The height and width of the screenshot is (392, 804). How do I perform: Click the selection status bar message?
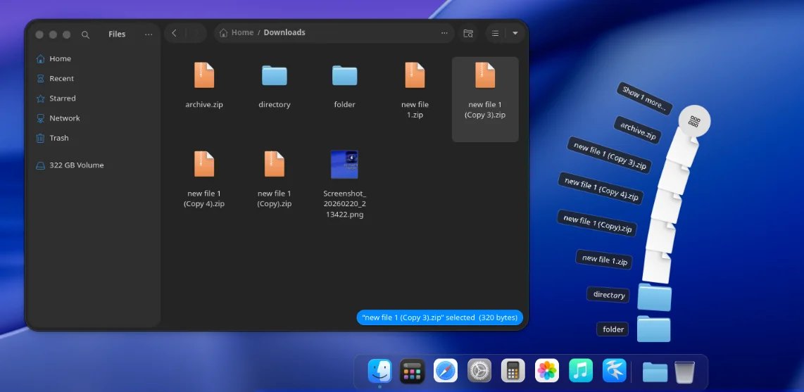coord(439,317)
